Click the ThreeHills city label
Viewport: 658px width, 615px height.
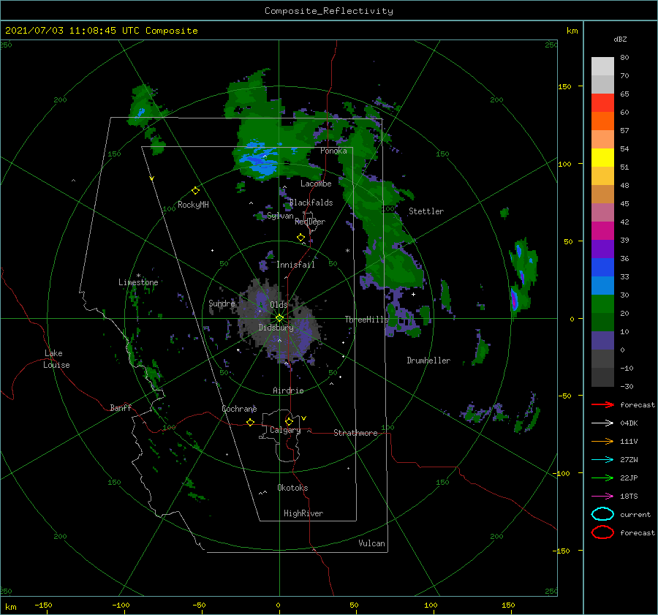[367, 320]
